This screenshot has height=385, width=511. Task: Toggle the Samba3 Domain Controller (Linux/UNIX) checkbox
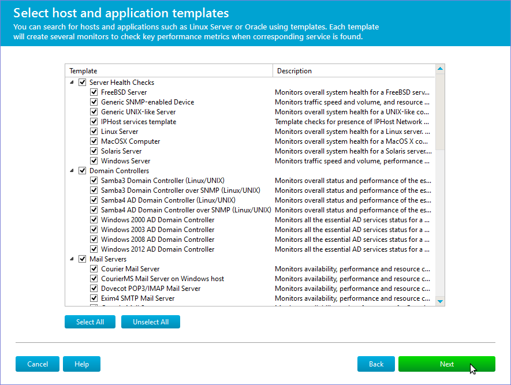pyautogui.click(x=94, y=181)
